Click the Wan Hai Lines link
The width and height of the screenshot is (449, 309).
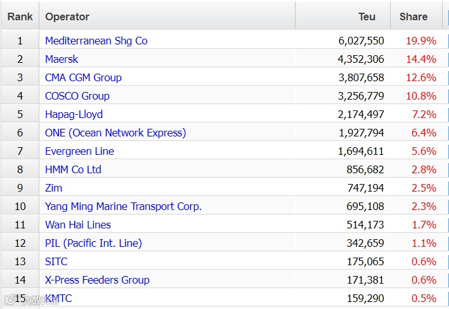[77, 225]
